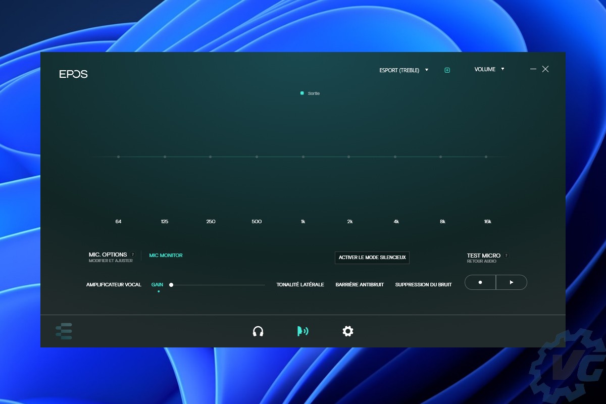Start recording the microphone test
This screenshot has width=606, height=404.
click(x=480, y=282)
